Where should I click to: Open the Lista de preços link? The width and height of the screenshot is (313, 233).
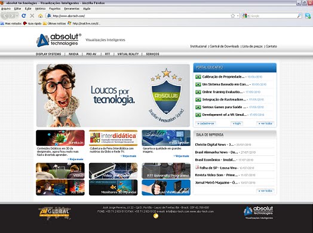(x=252, y=47)
